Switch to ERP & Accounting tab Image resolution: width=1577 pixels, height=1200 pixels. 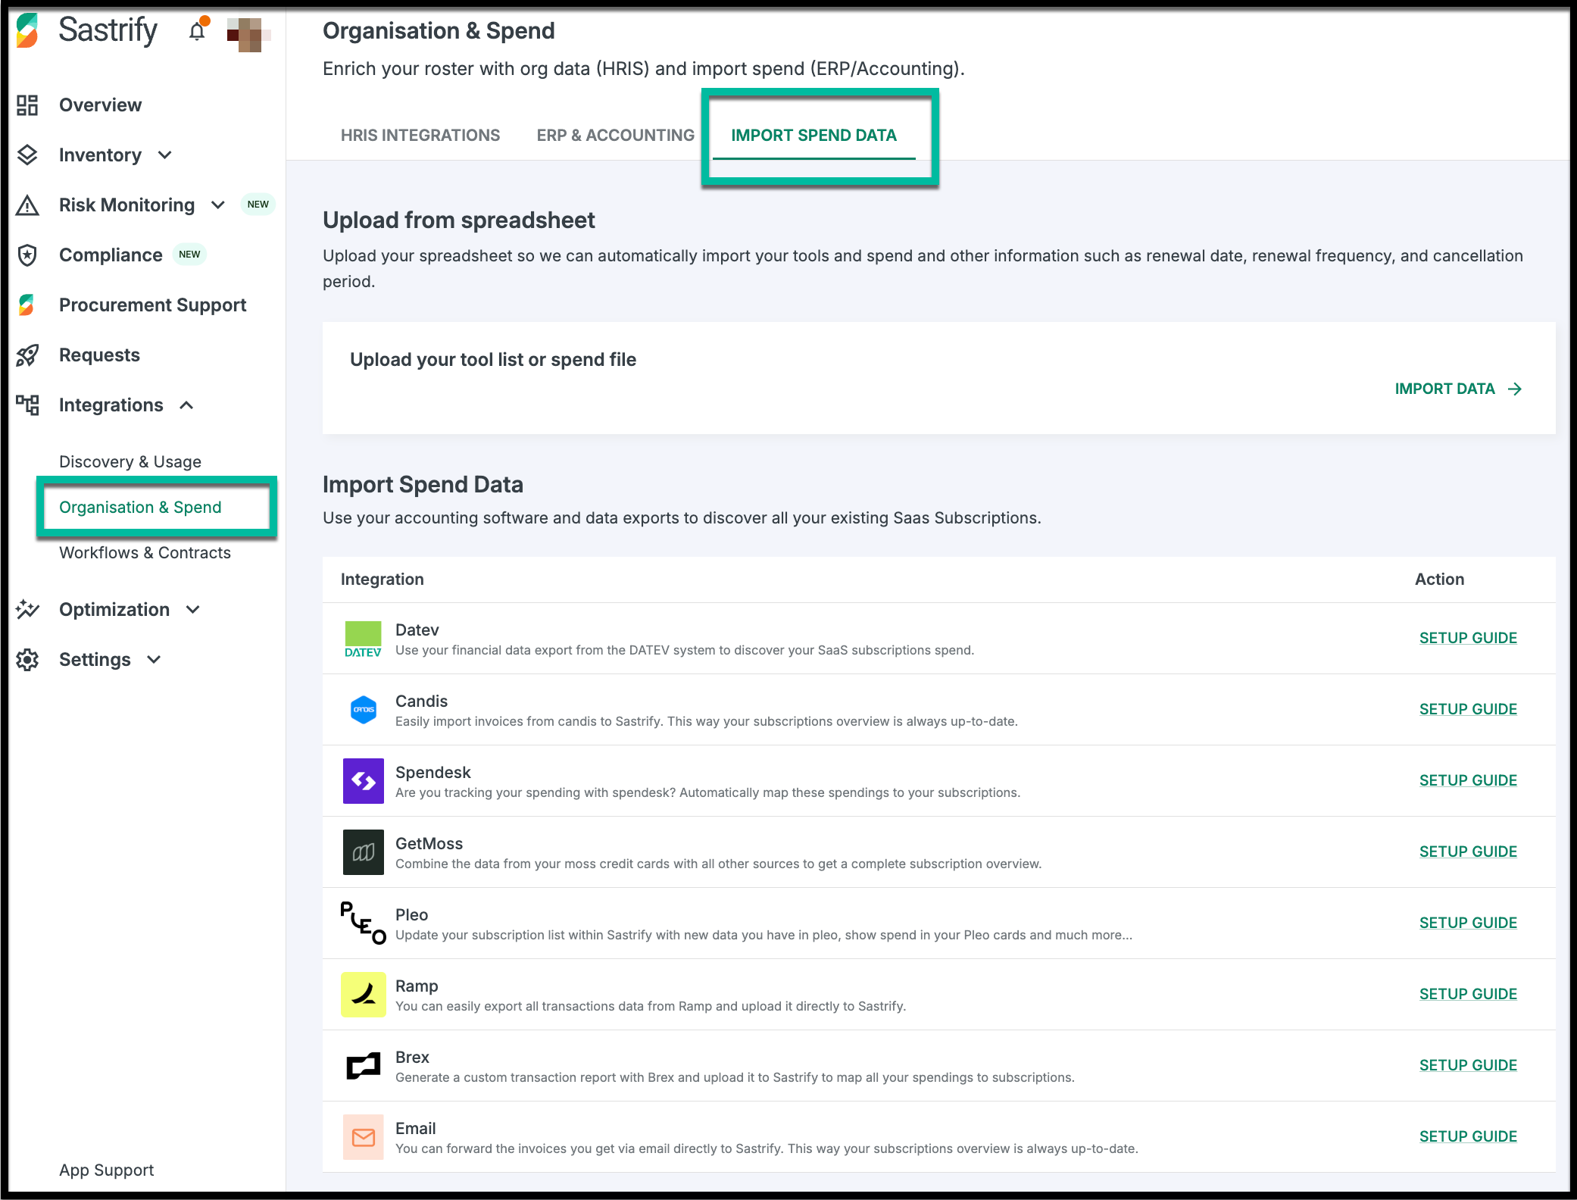(x=616, y=135)
